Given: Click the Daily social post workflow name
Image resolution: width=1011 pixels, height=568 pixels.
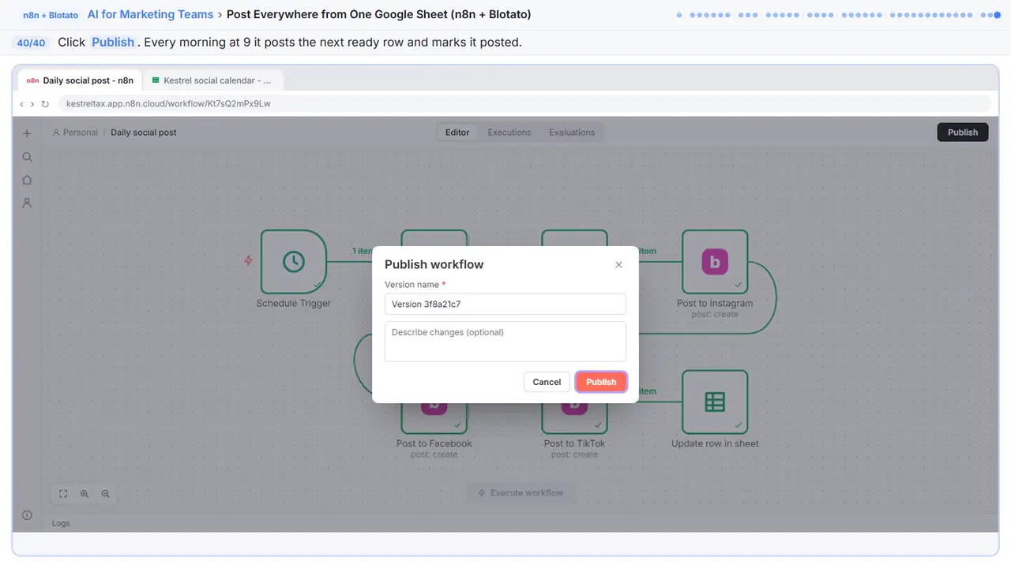Looking at the screenshot, I should (144, 133).
